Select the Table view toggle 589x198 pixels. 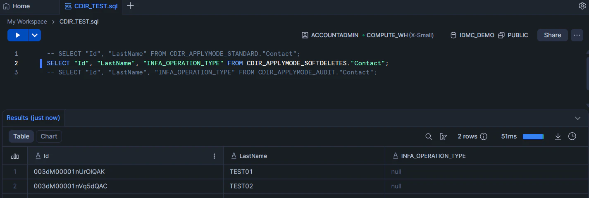(x=21, y=136)
